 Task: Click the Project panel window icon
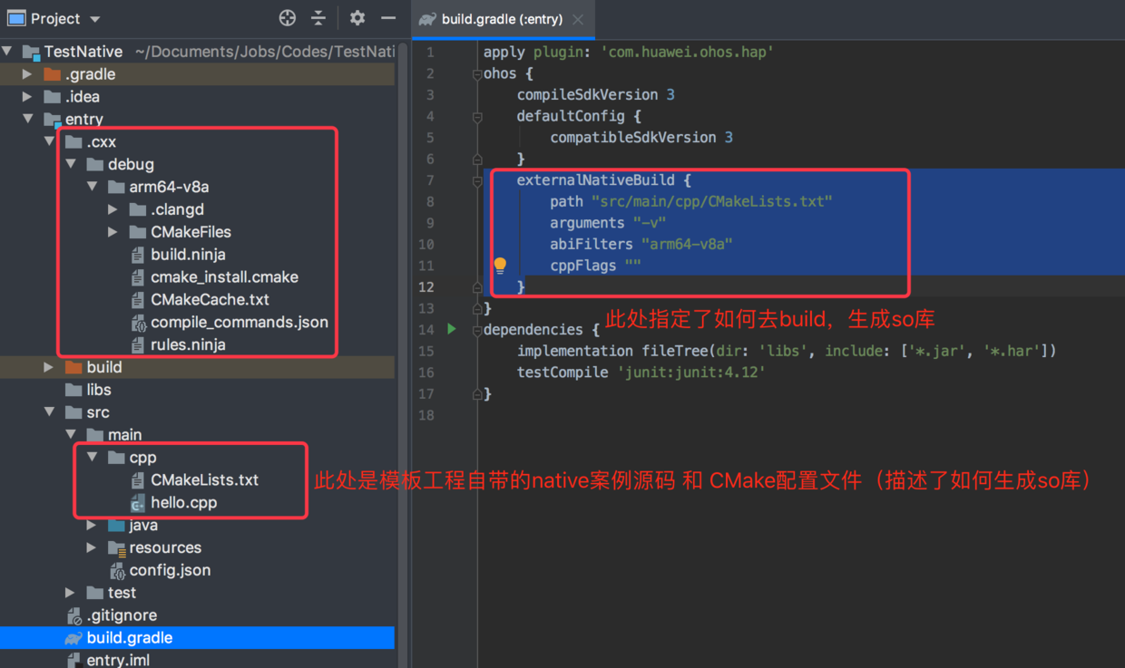16,18
